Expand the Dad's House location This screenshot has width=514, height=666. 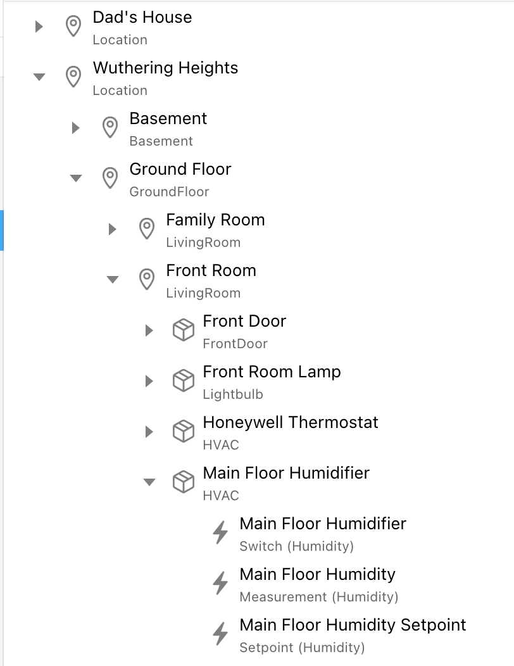[x=39, y=27]
